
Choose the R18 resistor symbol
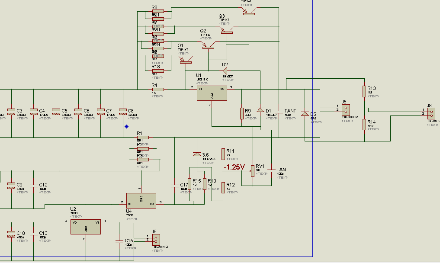[158, 71]
